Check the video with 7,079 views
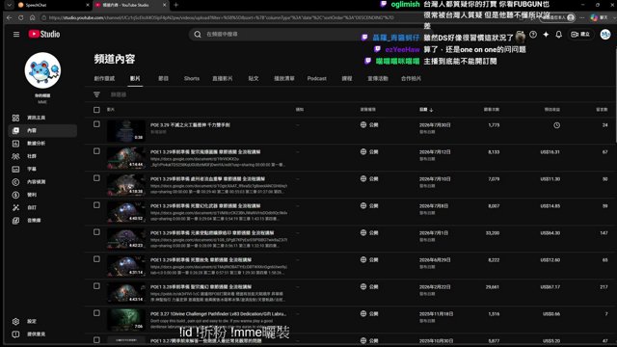The image size is (617, 347). [x=96, y=178]
